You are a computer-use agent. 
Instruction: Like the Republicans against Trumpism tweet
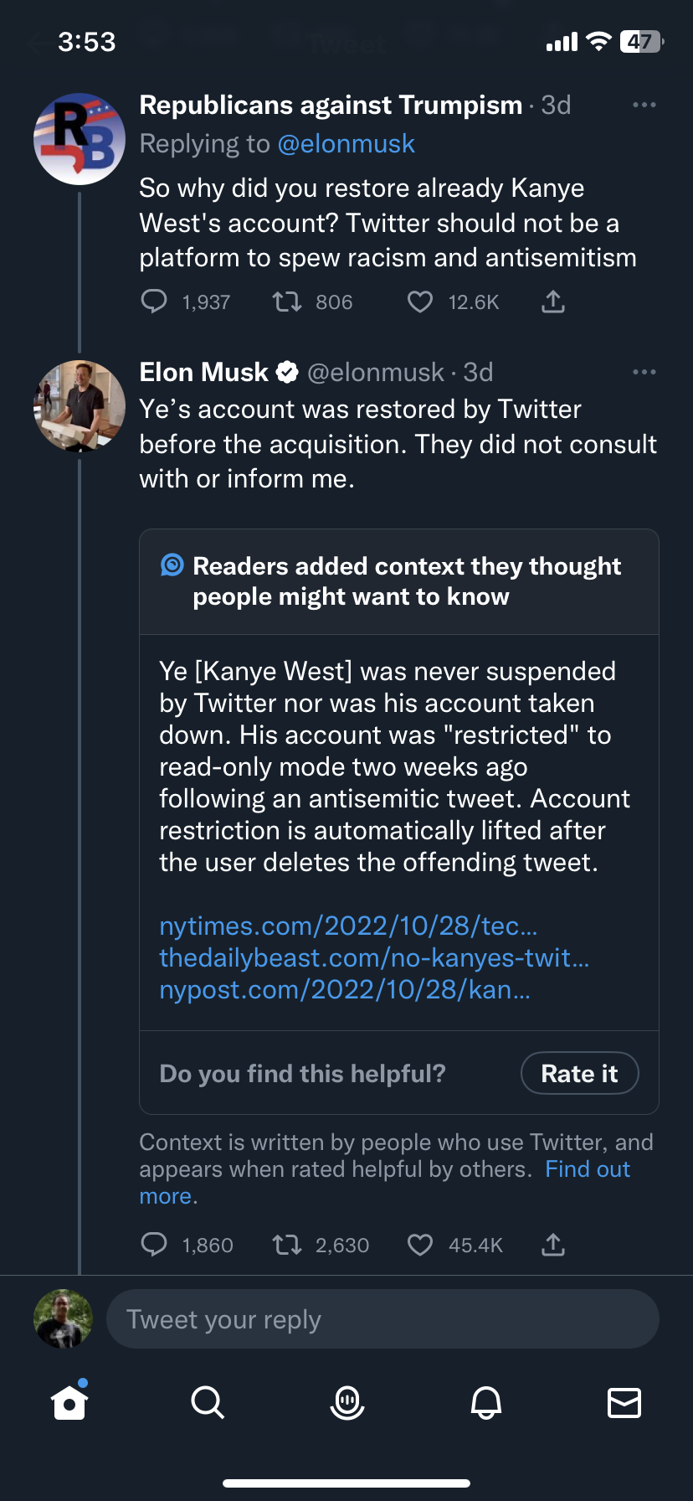click(x=419, y=302)
